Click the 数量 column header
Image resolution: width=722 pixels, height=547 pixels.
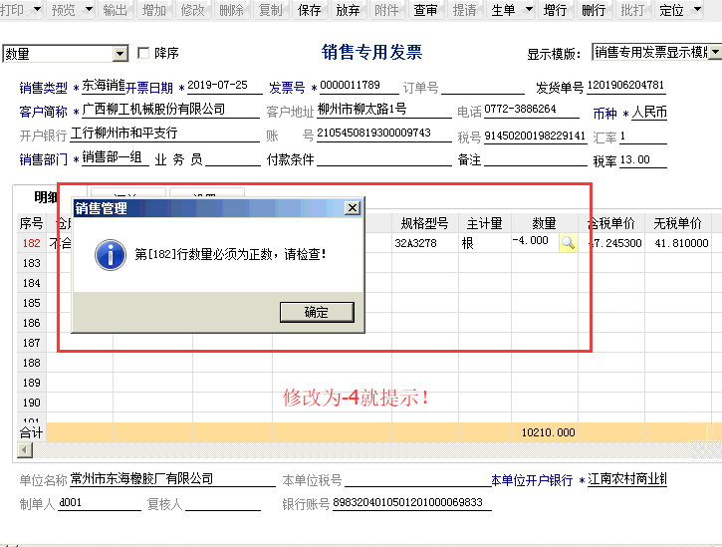coord(545,223)
